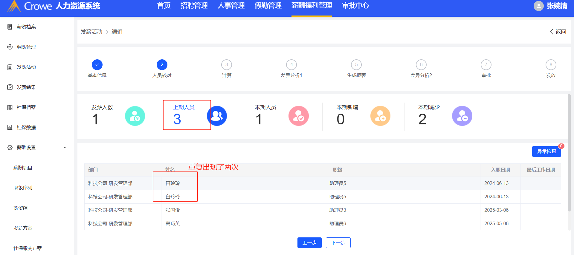The width and height of the screenshot is (574, 255).
Task: Select step 5 生成报表 circle
Action: 356,65
